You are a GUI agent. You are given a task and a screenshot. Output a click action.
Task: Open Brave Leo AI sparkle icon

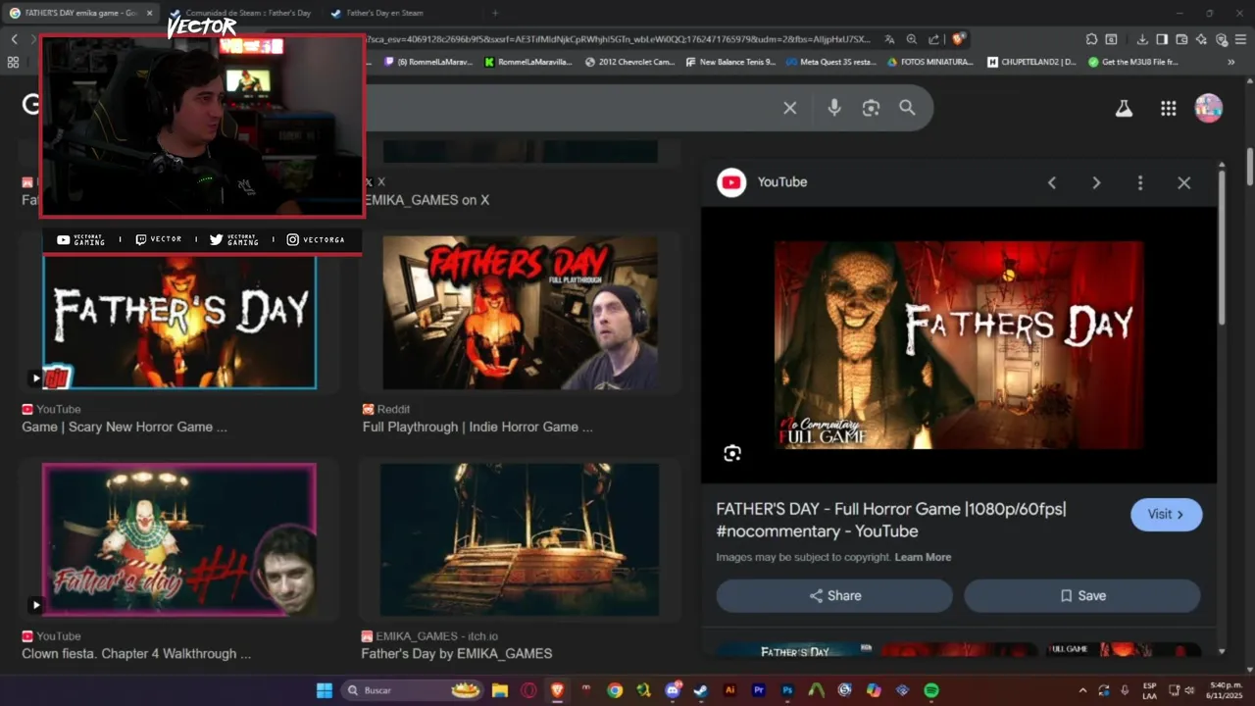pyautogui.click(x=1201, y=39)
